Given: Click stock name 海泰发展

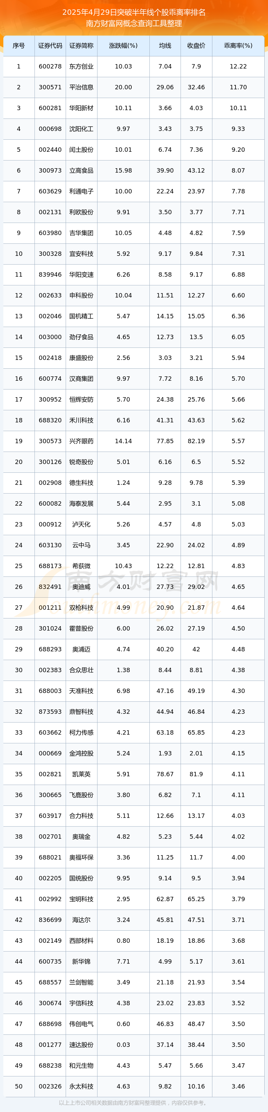Looking at the screenshot, I should coord(81,504).
